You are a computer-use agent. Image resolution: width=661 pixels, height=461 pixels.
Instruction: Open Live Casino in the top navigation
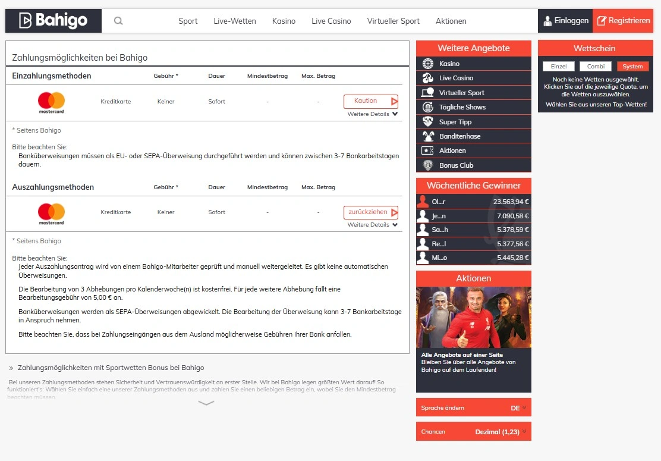pyautogui.click(x=331, y=21)
